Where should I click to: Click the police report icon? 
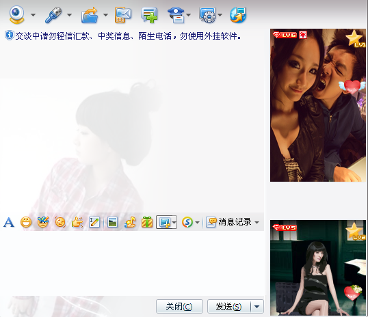click(176, 15)
